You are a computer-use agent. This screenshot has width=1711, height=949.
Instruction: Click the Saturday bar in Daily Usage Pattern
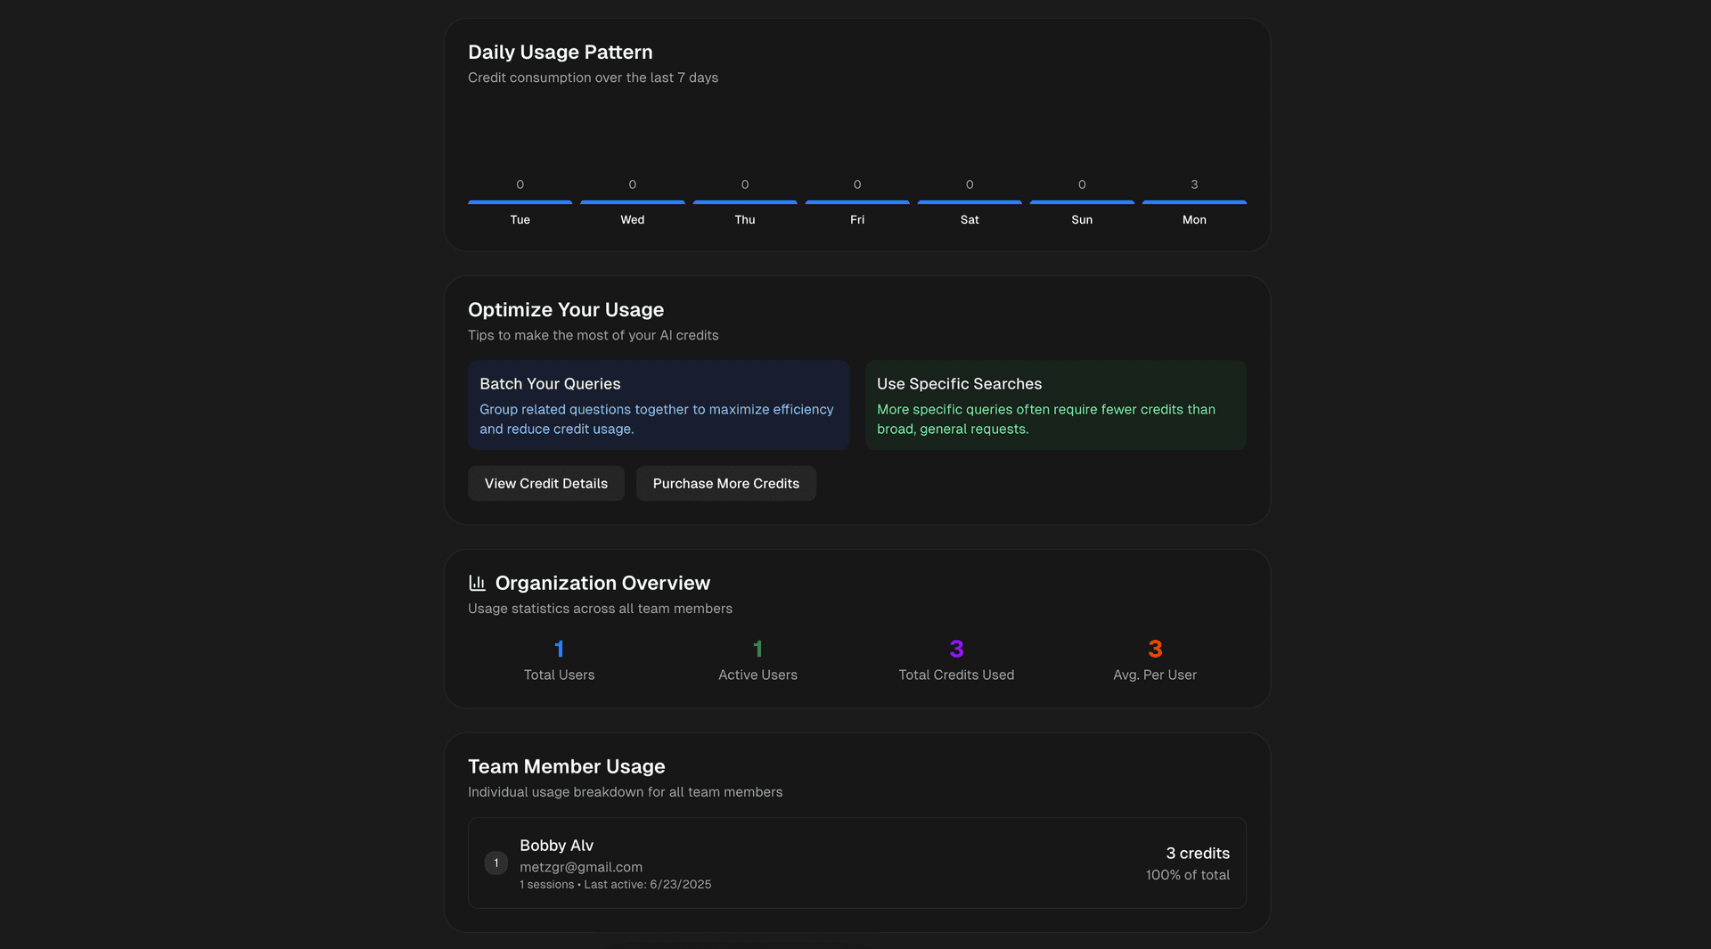tap(970, 203)
